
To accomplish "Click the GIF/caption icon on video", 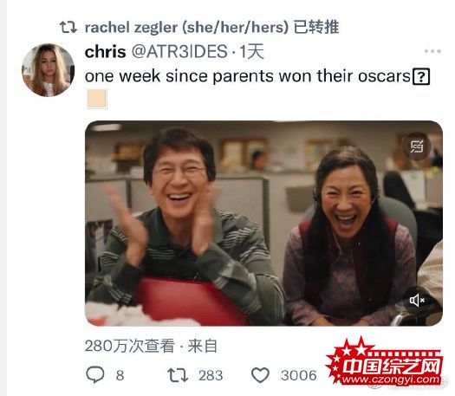I will [417, 146].
